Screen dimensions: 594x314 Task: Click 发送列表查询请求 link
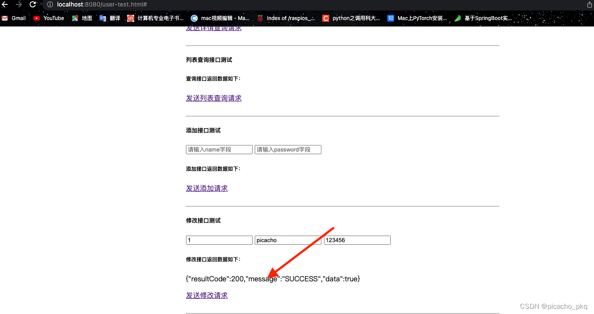[x=213, y=98]
